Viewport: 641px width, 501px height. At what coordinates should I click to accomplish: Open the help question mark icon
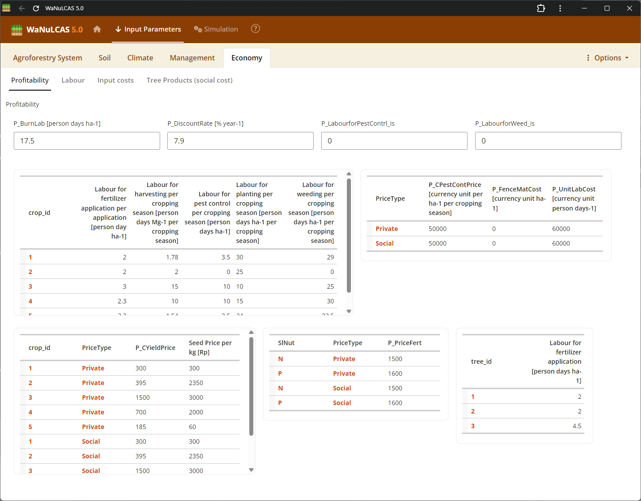pyautogui.click(x=255, y=29)
